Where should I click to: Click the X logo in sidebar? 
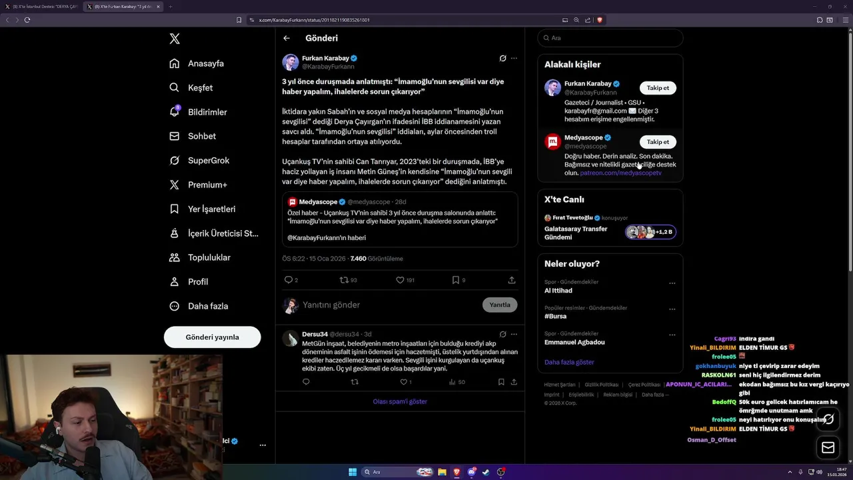(x=175, y=39)
